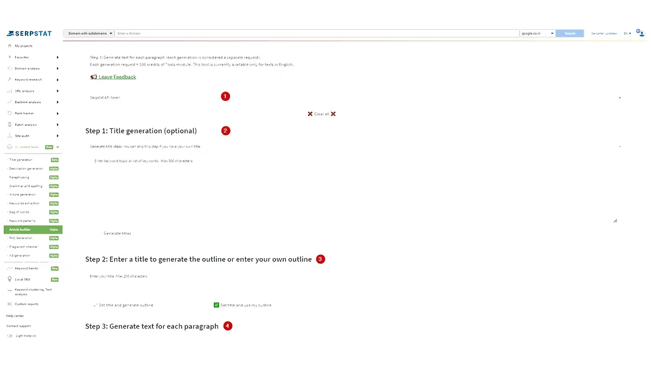The image size is (651, 366).
Task: Toggle the Light mode on switch
Action: [x=10, y=336]
